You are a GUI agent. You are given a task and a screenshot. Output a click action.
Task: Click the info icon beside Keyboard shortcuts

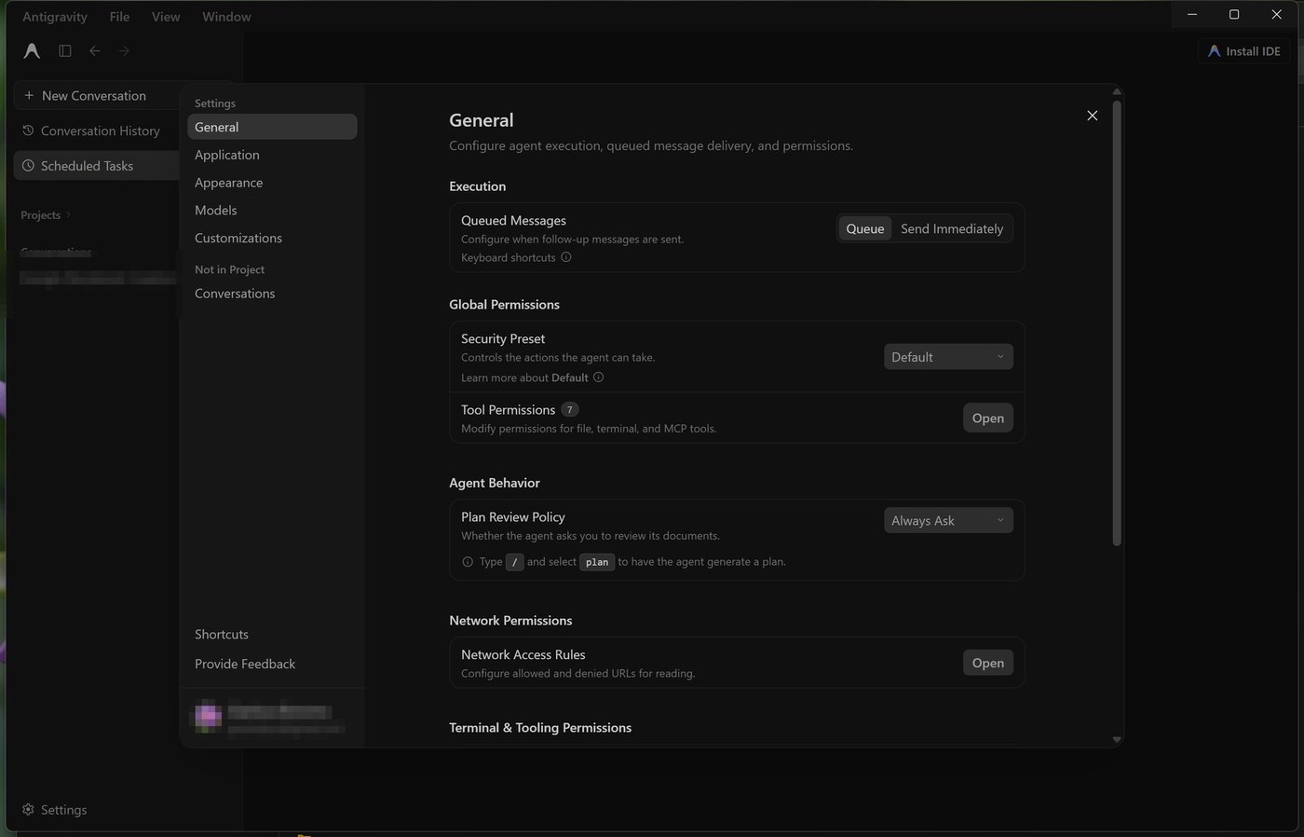point(565,257)
